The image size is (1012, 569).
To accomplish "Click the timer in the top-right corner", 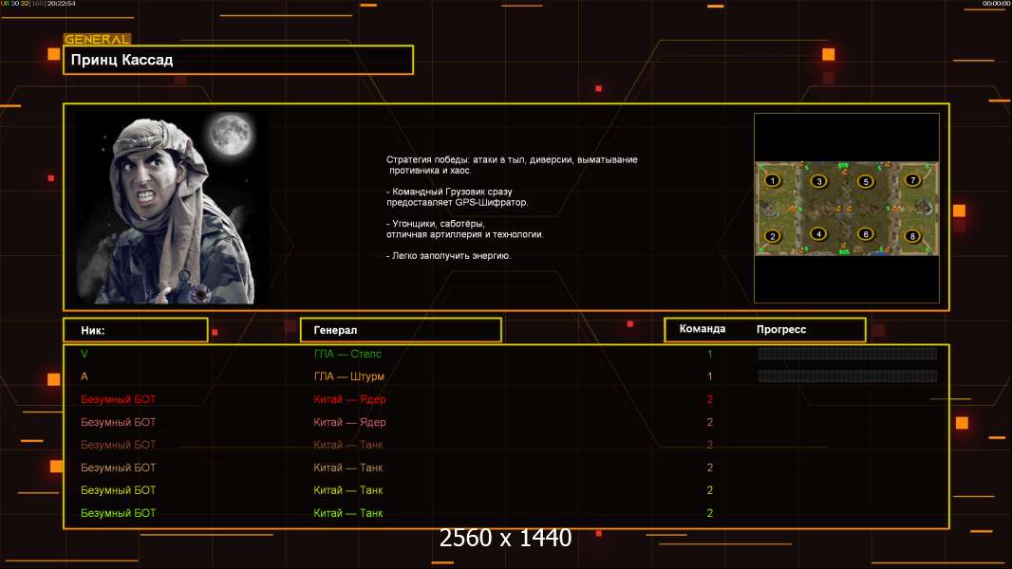I will click(996, 4).
